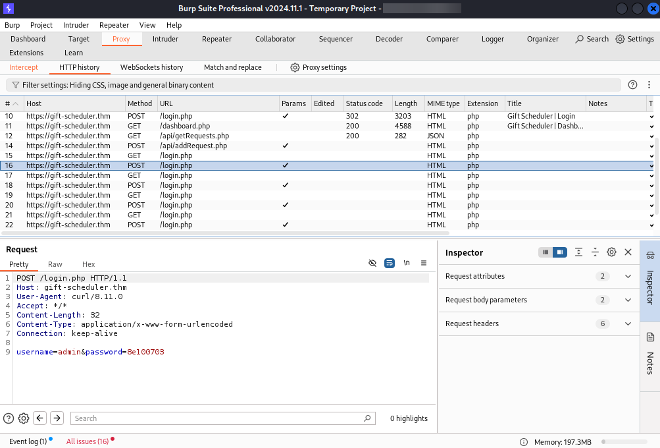
Task: Click the HTTP history vertical scrollbar
Action: (657, 177)
